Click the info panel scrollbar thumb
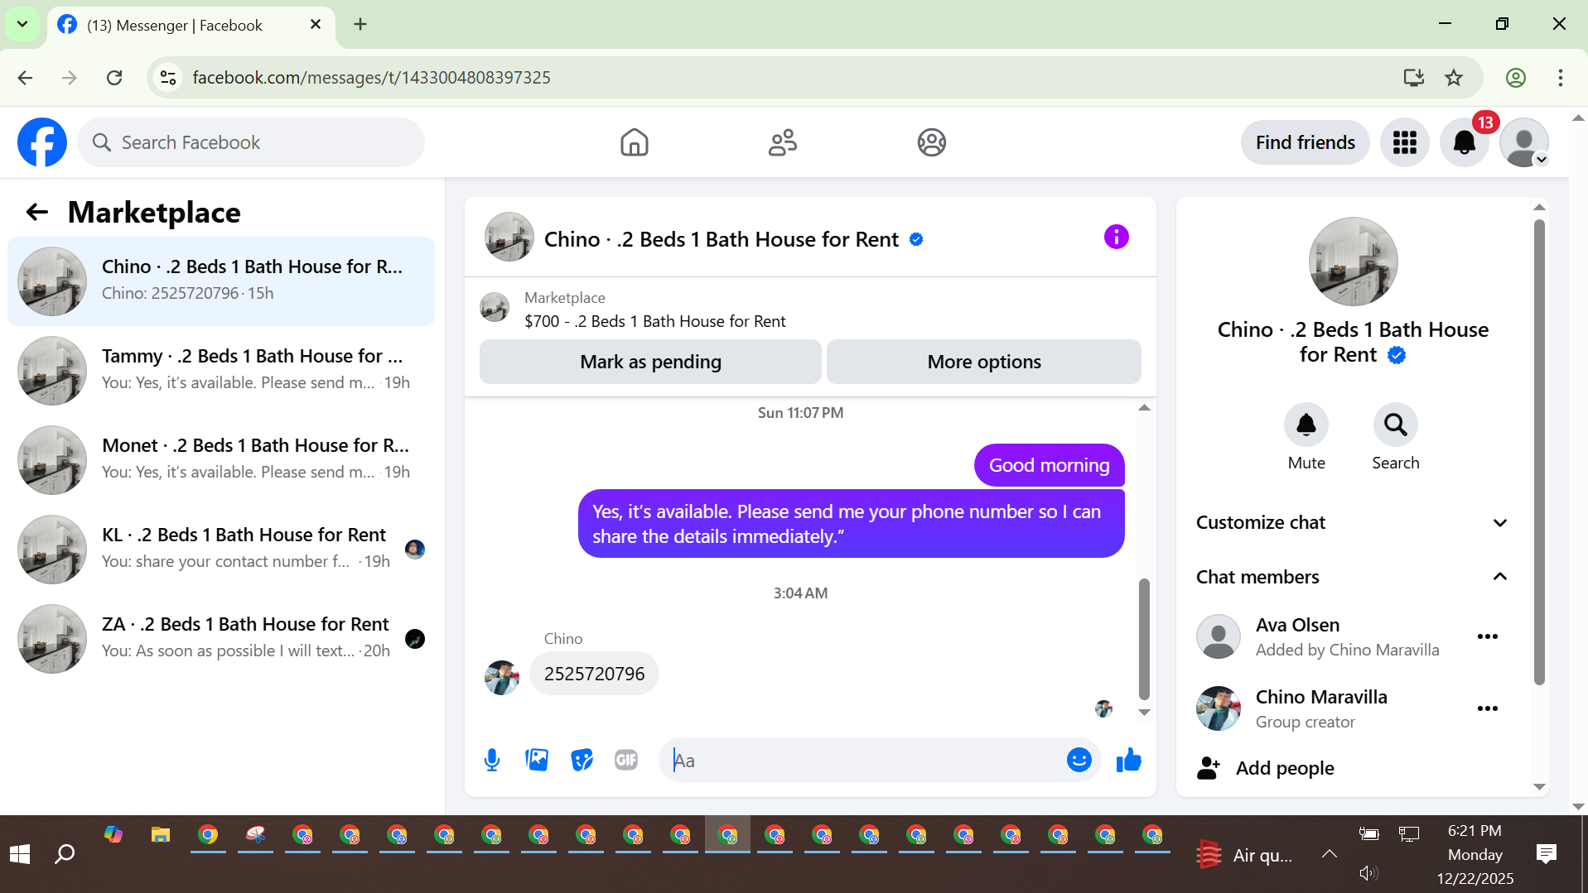1588x893 pixels. [1539, 452]
